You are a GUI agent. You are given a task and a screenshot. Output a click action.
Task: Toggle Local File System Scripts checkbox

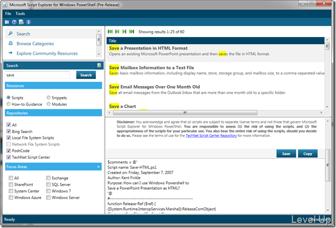8,138
